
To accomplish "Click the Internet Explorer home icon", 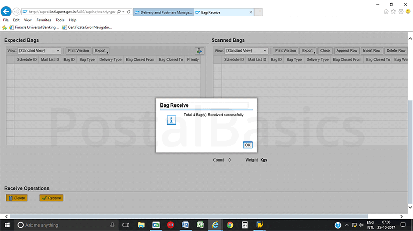I will pos(386,11).
